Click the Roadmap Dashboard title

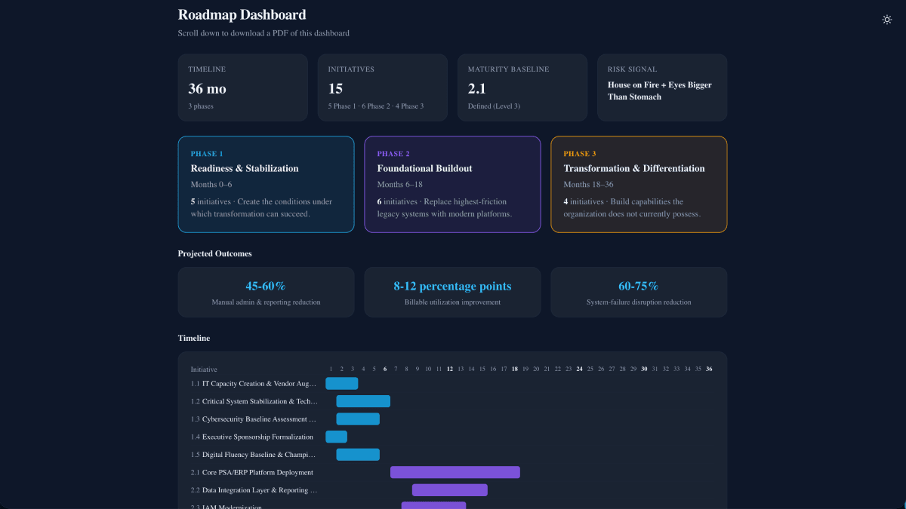coord(242,14)
